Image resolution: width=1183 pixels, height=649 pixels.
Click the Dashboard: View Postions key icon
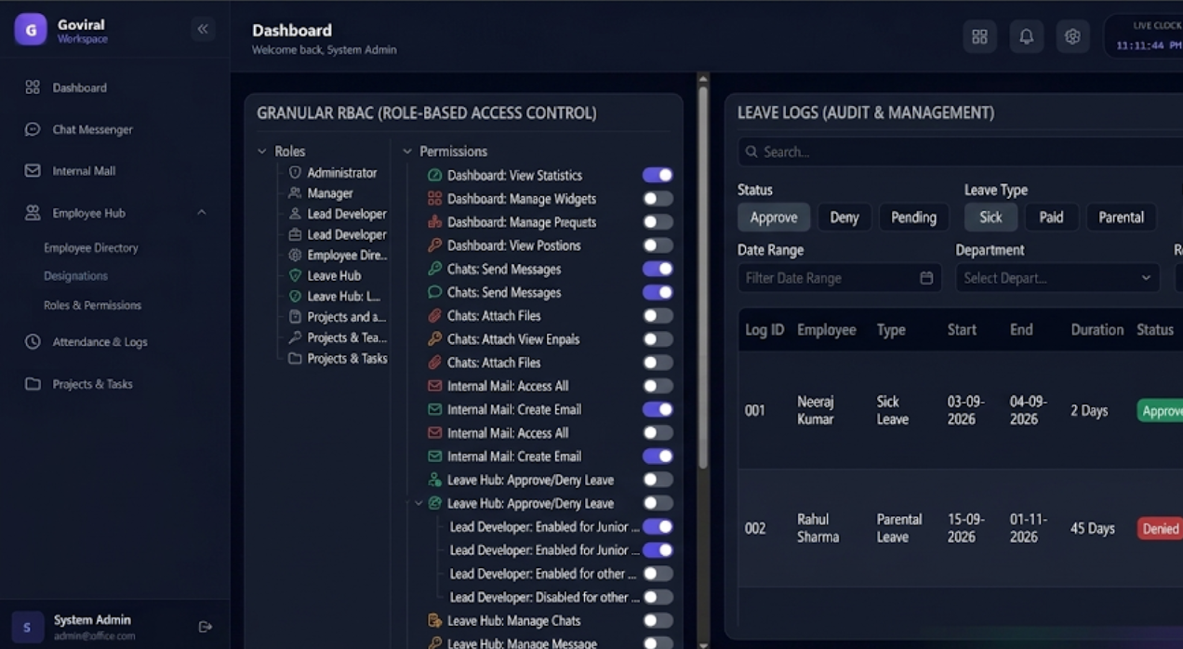coord(434,245)
